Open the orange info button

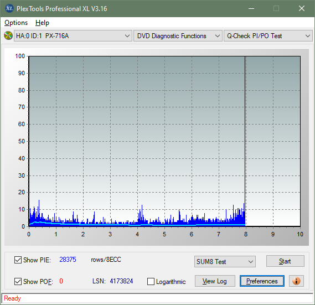pyautogui.click(x=296, y=281)
